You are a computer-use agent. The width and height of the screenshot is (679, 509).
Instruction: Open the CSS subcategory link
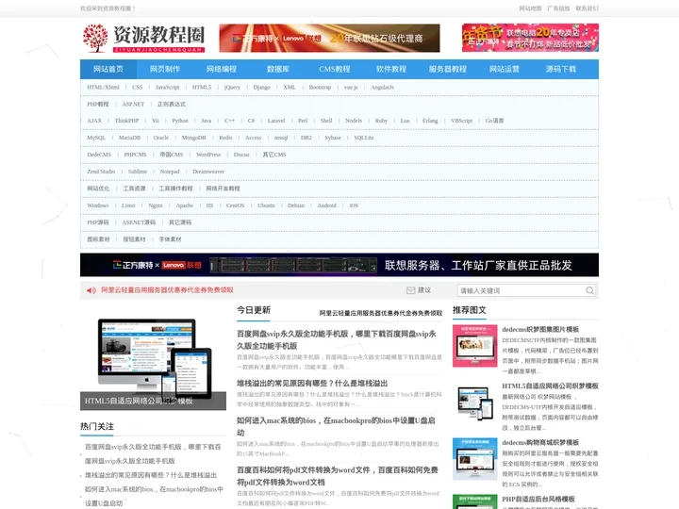click(x=138, y=88)
